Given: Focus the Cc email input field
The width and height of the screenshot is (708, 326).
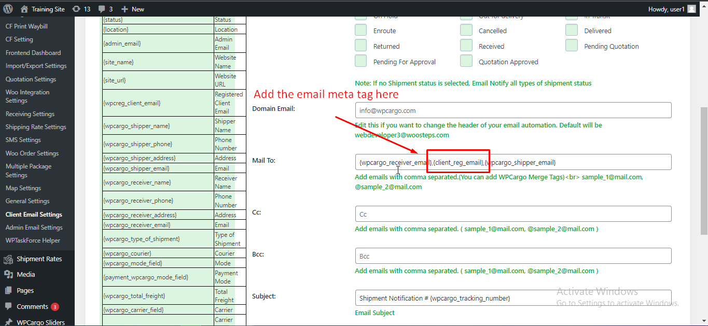Looking at the screenshot, I should tap(513, 214).
